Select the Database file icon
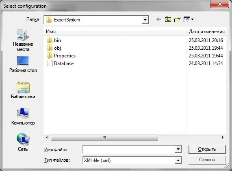 [50, 63]
